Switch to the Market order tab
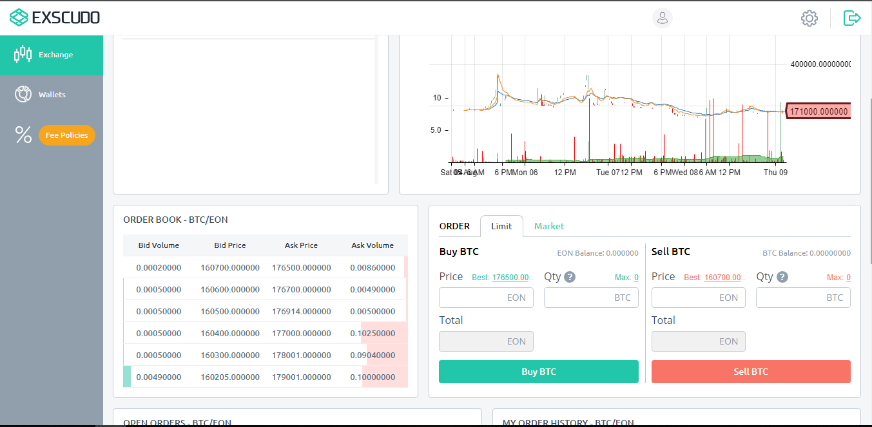The image size is (872, 427). point(549,226)
